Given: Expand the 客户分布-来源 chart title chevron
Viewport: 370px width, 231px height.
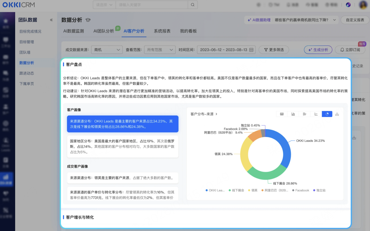Looking at the screenshot, I should pos(216,114).
